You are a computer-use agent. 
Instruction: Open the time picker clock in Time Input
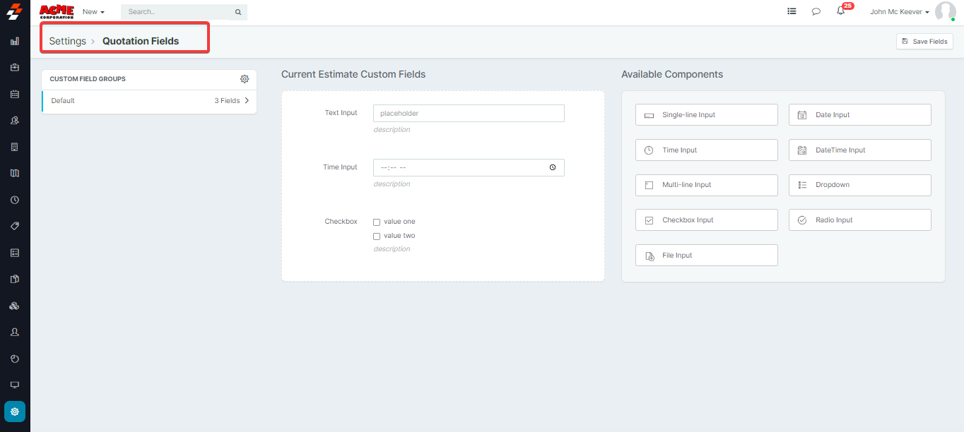[x=553, y=167]
